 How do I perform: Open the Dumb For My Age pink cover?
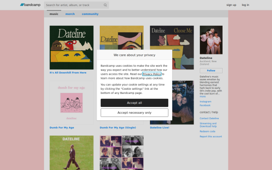(x=72, y=102)
